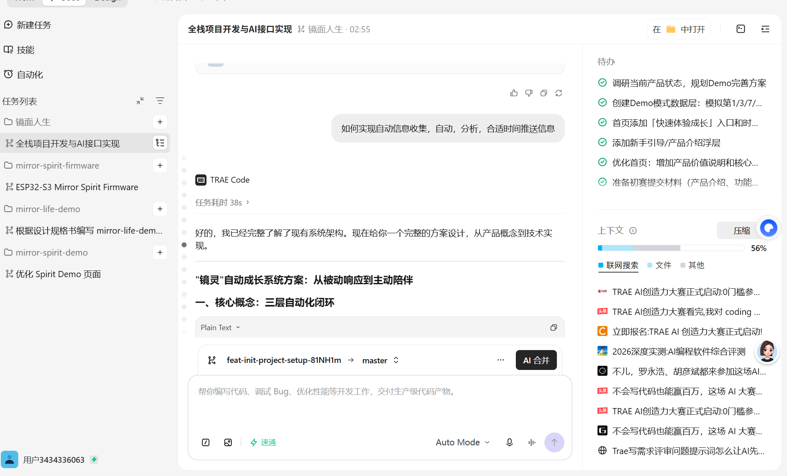The height and width of the screenshot is (476, 787).
Task: Click the microphone voice input icon
Action: 510,442
